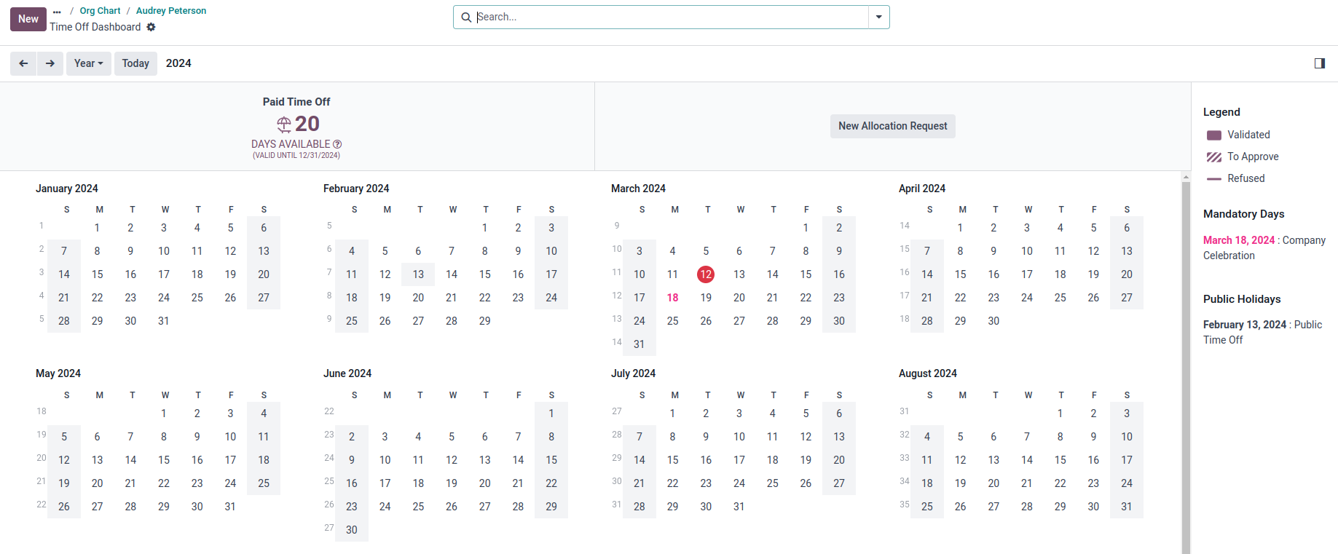The height and width of the screenshot is (554, 1338).
Task: Click the days available help icon
Action: 337,144
